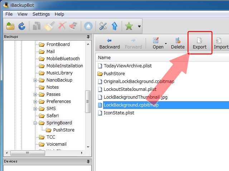Select the Preferences folder in tree
229x171 pixels.
tap(59, 101)
